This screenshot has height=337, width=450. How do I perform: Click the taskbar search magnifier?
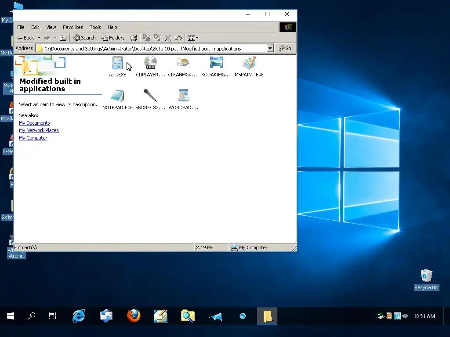pyautogui.click(x=32, y=316)
